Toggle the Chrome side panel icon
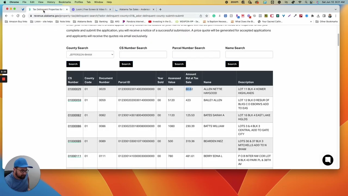Screen dimensions: 348x196 [324, 16]
